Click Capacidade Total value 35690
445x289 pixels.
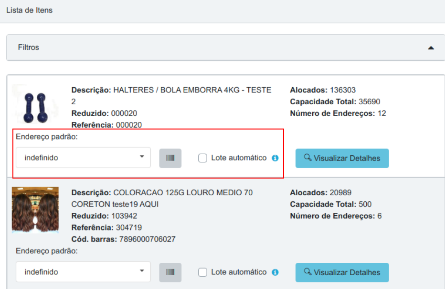point(369,101)
